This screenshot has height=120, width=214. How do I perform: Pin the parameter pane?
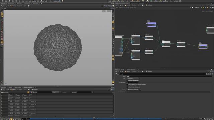[211, 71]
